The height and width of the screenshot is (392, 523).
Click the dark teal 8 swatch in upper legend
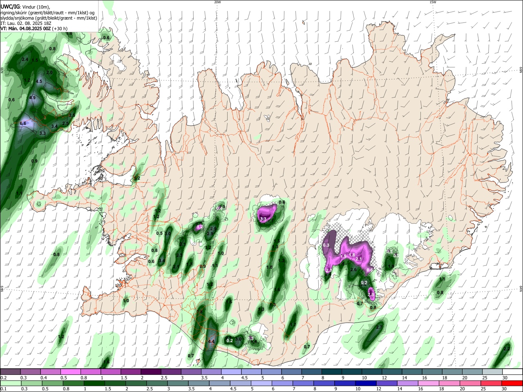click(332, 372)
